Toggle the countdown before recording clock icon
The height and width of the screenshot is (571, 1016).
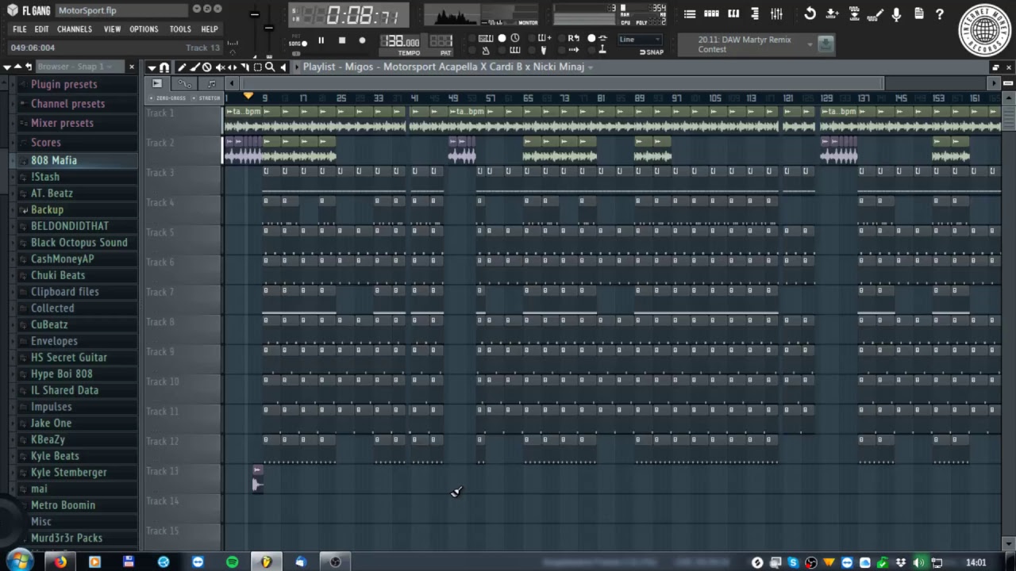[515, 38]
